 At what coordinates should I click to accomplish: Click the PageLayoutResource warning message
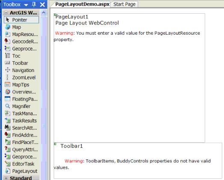[x=127, y=36]
